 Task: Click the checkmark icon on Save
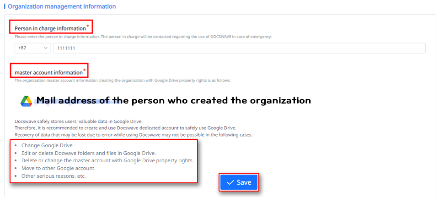point(230,182)
